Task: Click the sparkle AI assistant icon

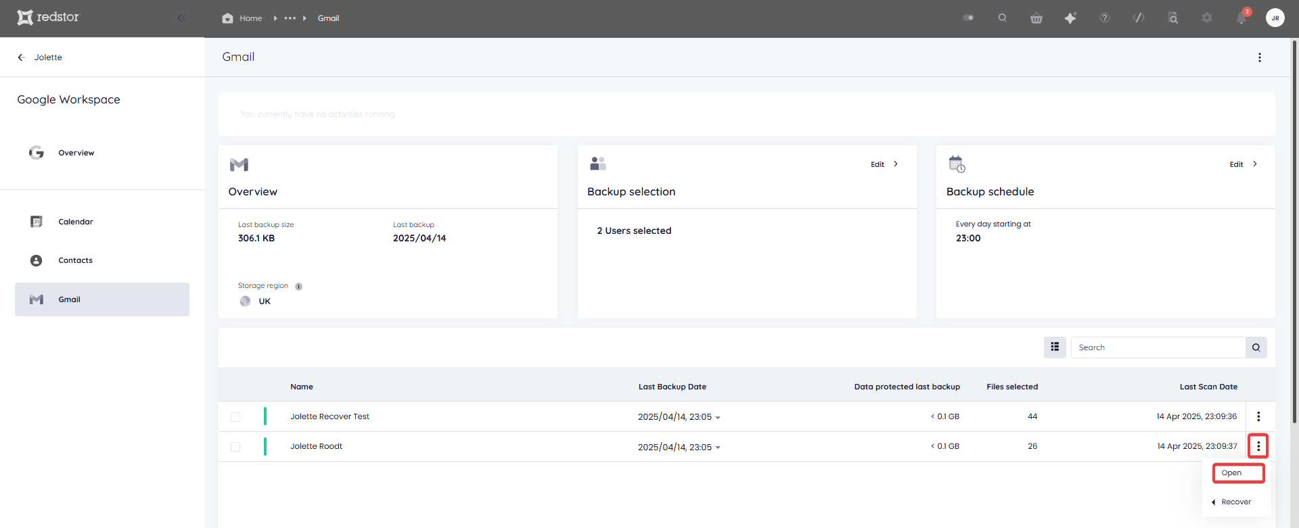Action: coord(1070,18)
